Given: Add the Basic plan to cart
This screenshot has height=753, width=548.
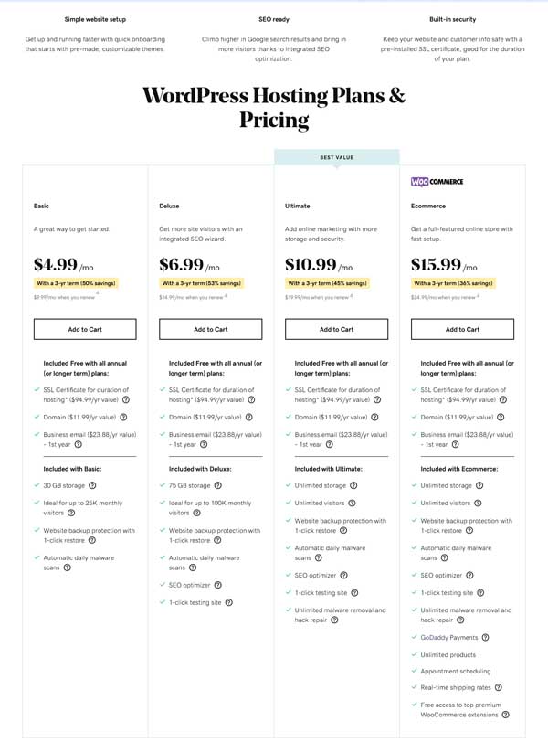Looking at the screenshot, I should [85, 329].
